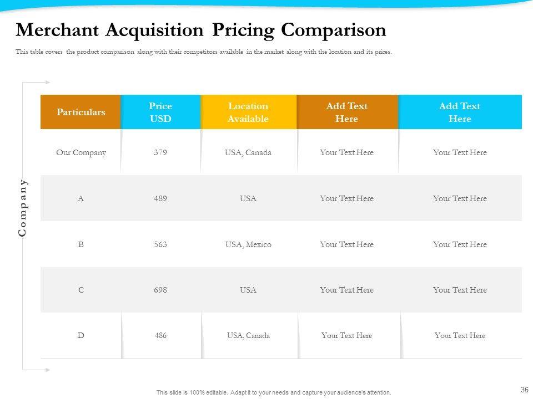533x399 pixels.
Task: Select the Price USD column header
Action: pyautogui.click(x=160, y=112)
